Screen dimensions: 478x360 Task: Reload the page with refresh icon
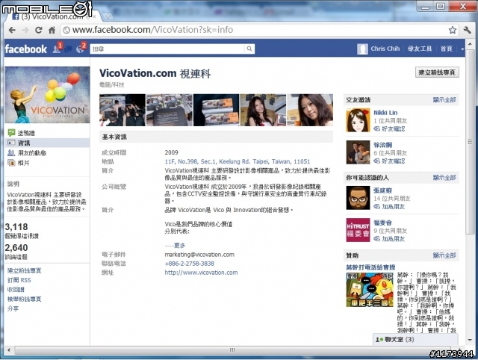[38, 30]
